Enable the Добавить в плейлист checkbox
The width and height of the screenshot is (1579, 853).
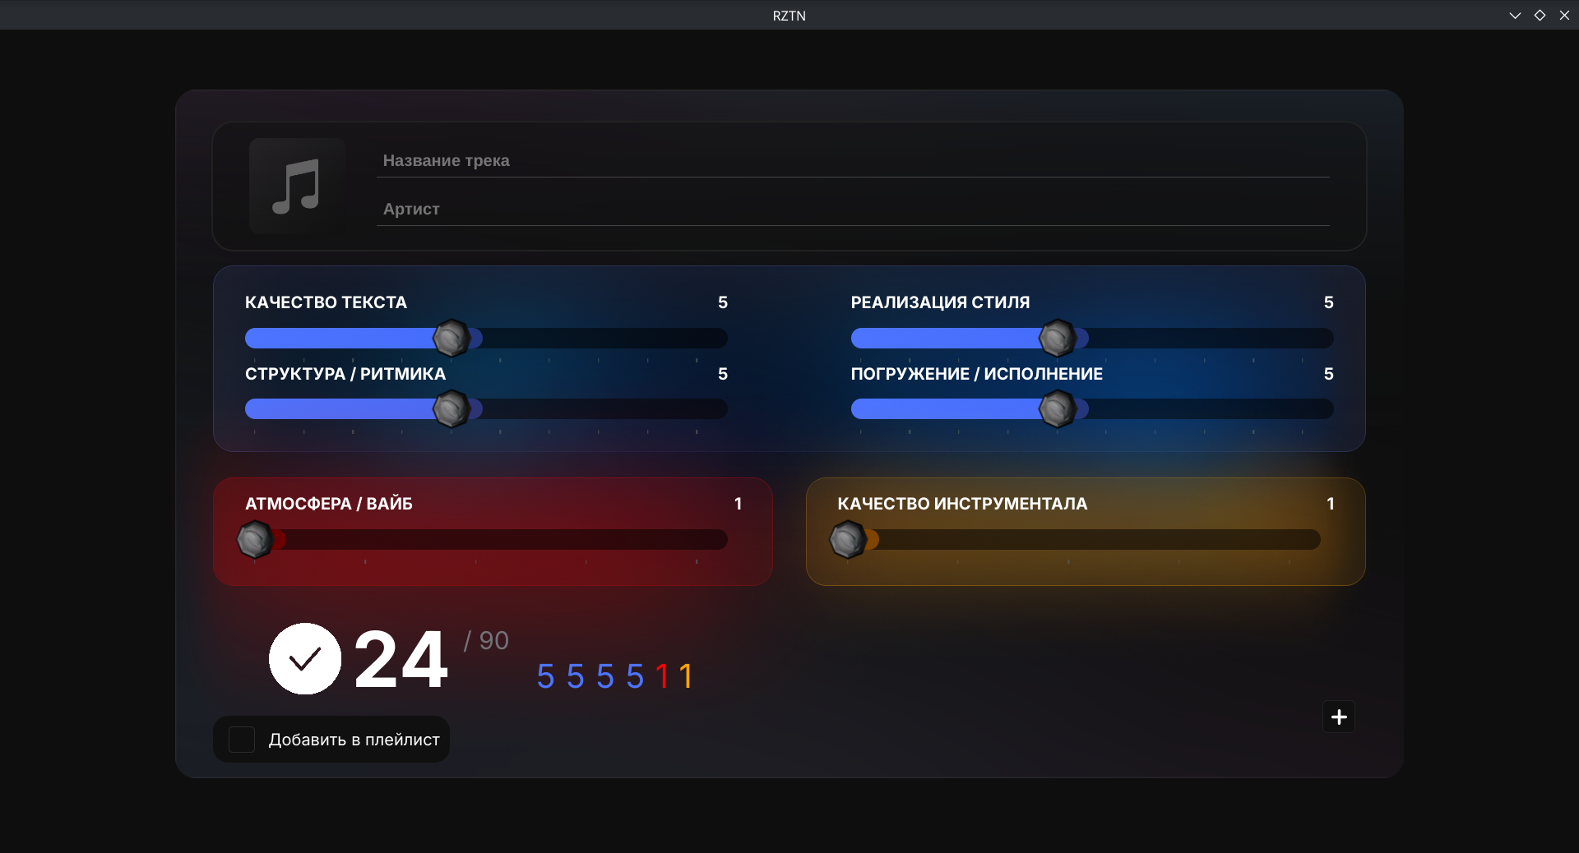(x=242, y=740)
